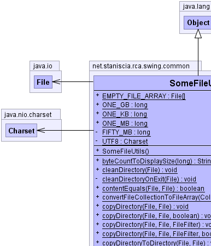Click the java.nio.charset package label
Image resolution: width=211 pixels, height=246 pixels.
(x=28, y=115)
